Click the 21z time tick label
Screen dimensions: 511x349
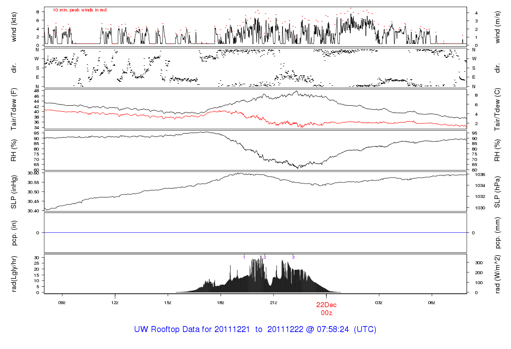point(273,302)
